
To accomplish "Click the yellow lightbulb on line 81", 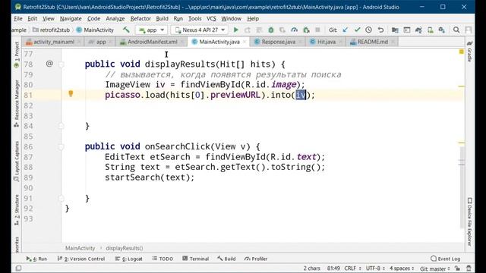I will pyautogui.click(x=71, y=93).
